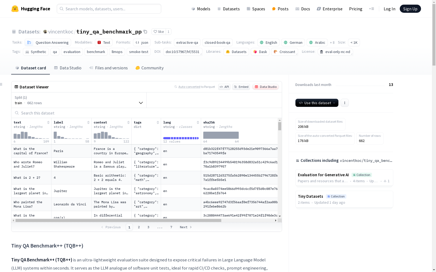Click the extractive-qa sub-task tag
The height and width of the screenshot is (272, 436).
187,42
